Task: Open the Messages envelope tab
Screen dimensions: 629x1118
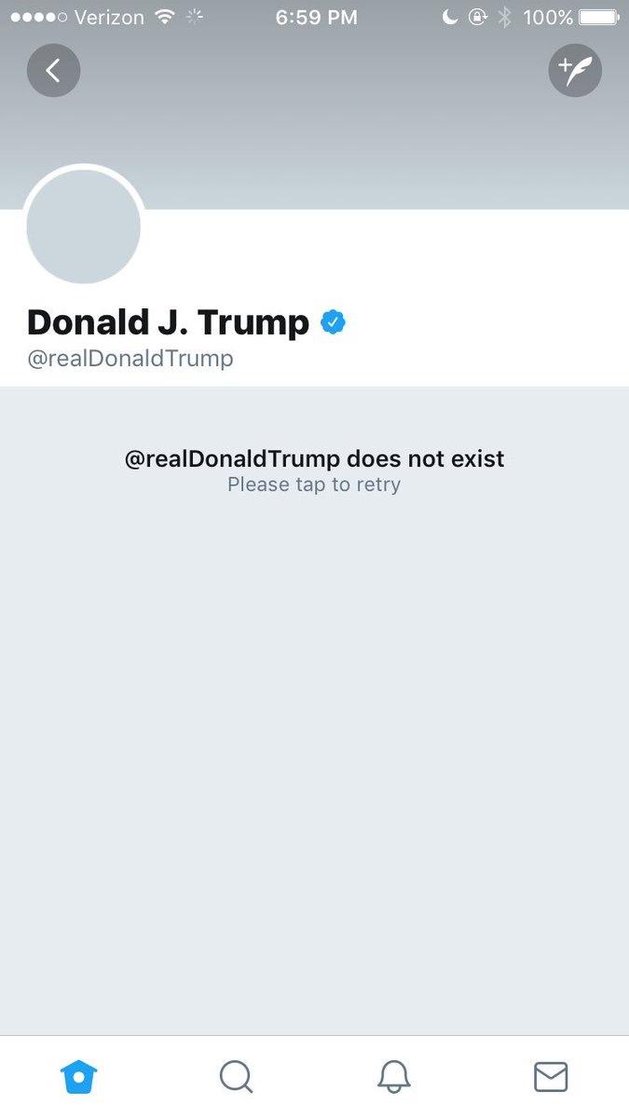Action: pyautogui.click(x=551, y=1077)
